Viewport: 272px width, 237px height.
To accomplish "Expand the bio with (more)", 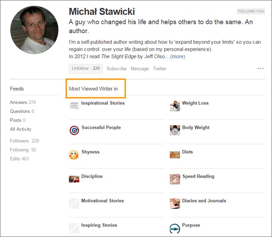I will (x=178, y=56).
